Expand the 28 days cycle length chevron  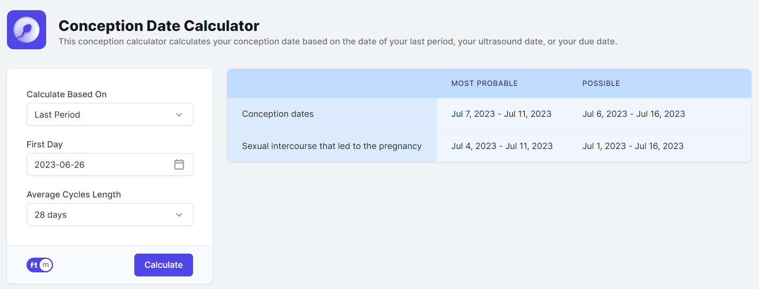tap(179, 215)
